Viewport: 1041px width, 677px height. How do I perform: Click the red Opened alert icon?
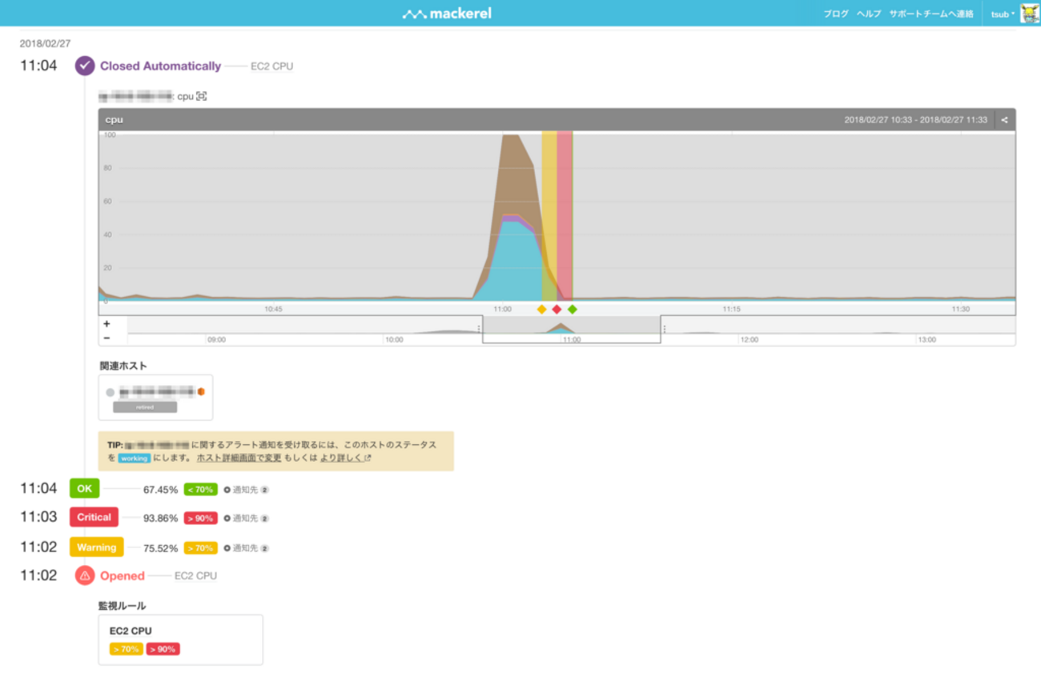(x=85, y=575)
